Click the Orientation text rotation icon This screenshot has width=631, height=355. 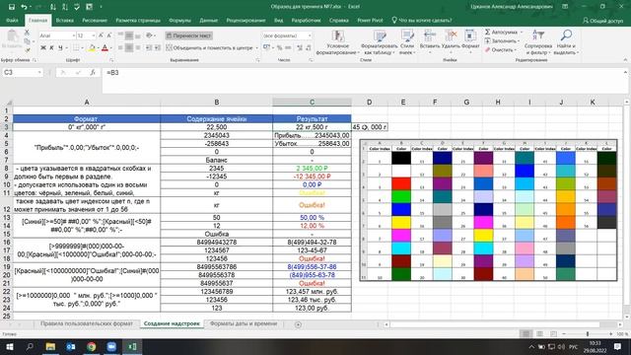(149, 35)
